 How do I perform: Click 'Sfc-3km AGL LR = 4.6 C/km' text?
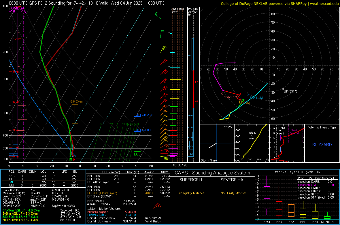pos(22,210)
